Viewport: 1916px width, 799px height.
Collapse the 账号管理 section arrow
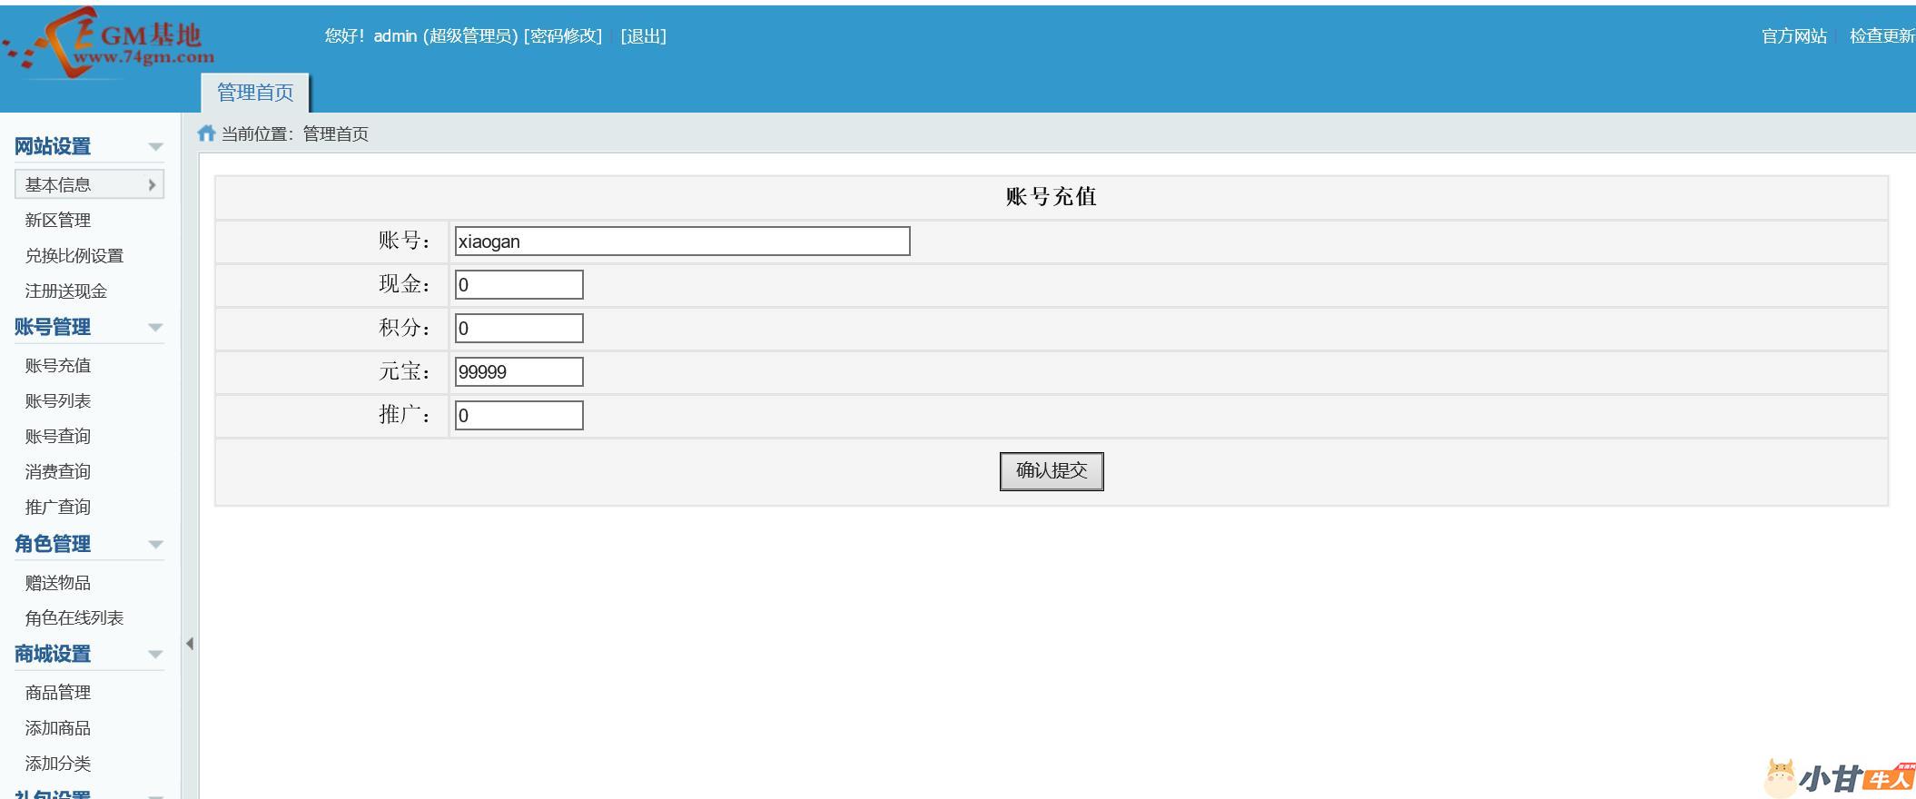point(155,328)
